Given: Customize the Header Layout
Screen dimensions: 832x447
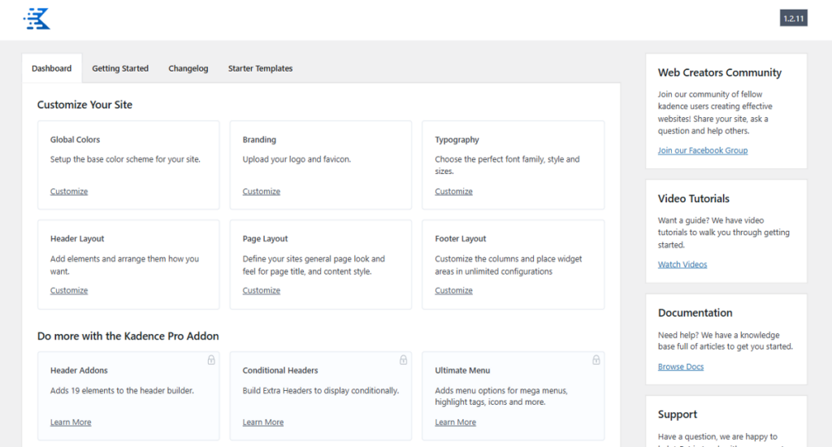Looking at the screenshot, I should click(69, 290).
